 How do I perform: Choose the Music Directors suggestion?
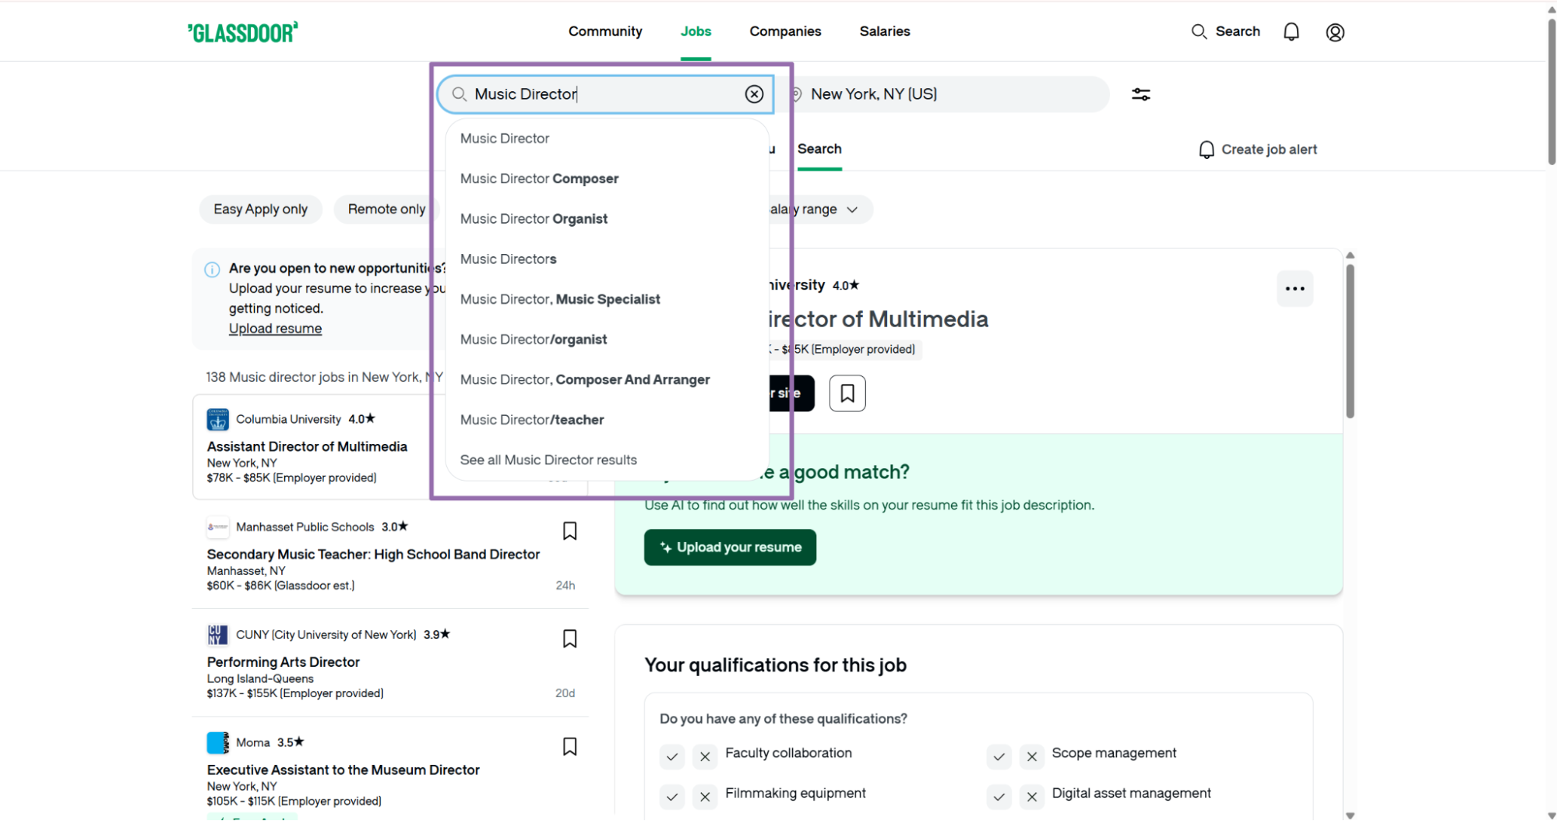click(x=607, y=259)
